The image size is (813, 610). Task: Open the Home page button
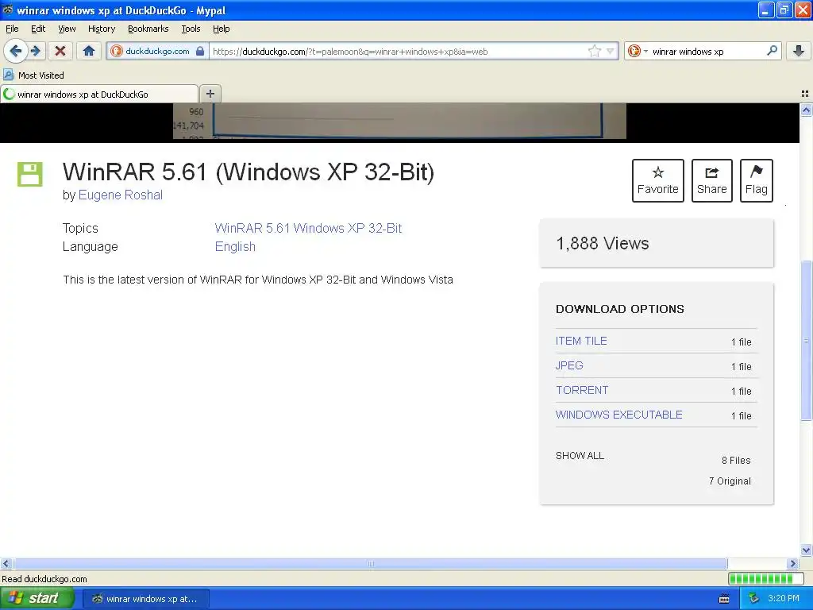(89, 51)
